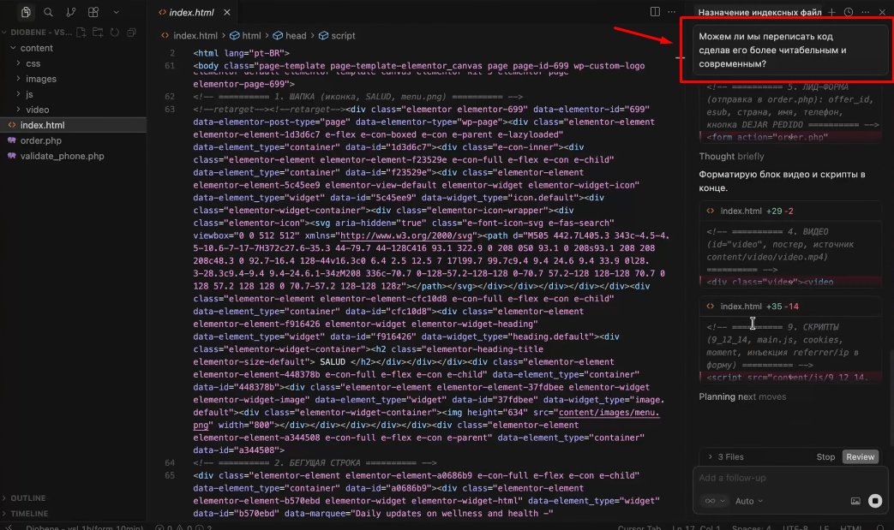
Task: Expand the TIMELINE section
Action: tap(29, 514)
